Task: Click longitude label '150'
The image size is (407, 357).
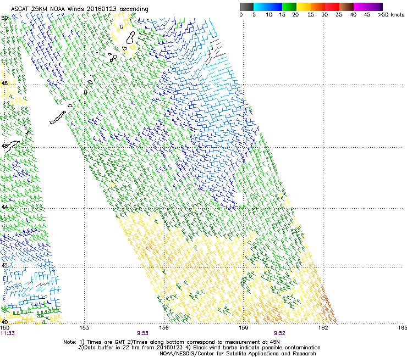Action: click(x=5, y=328)
